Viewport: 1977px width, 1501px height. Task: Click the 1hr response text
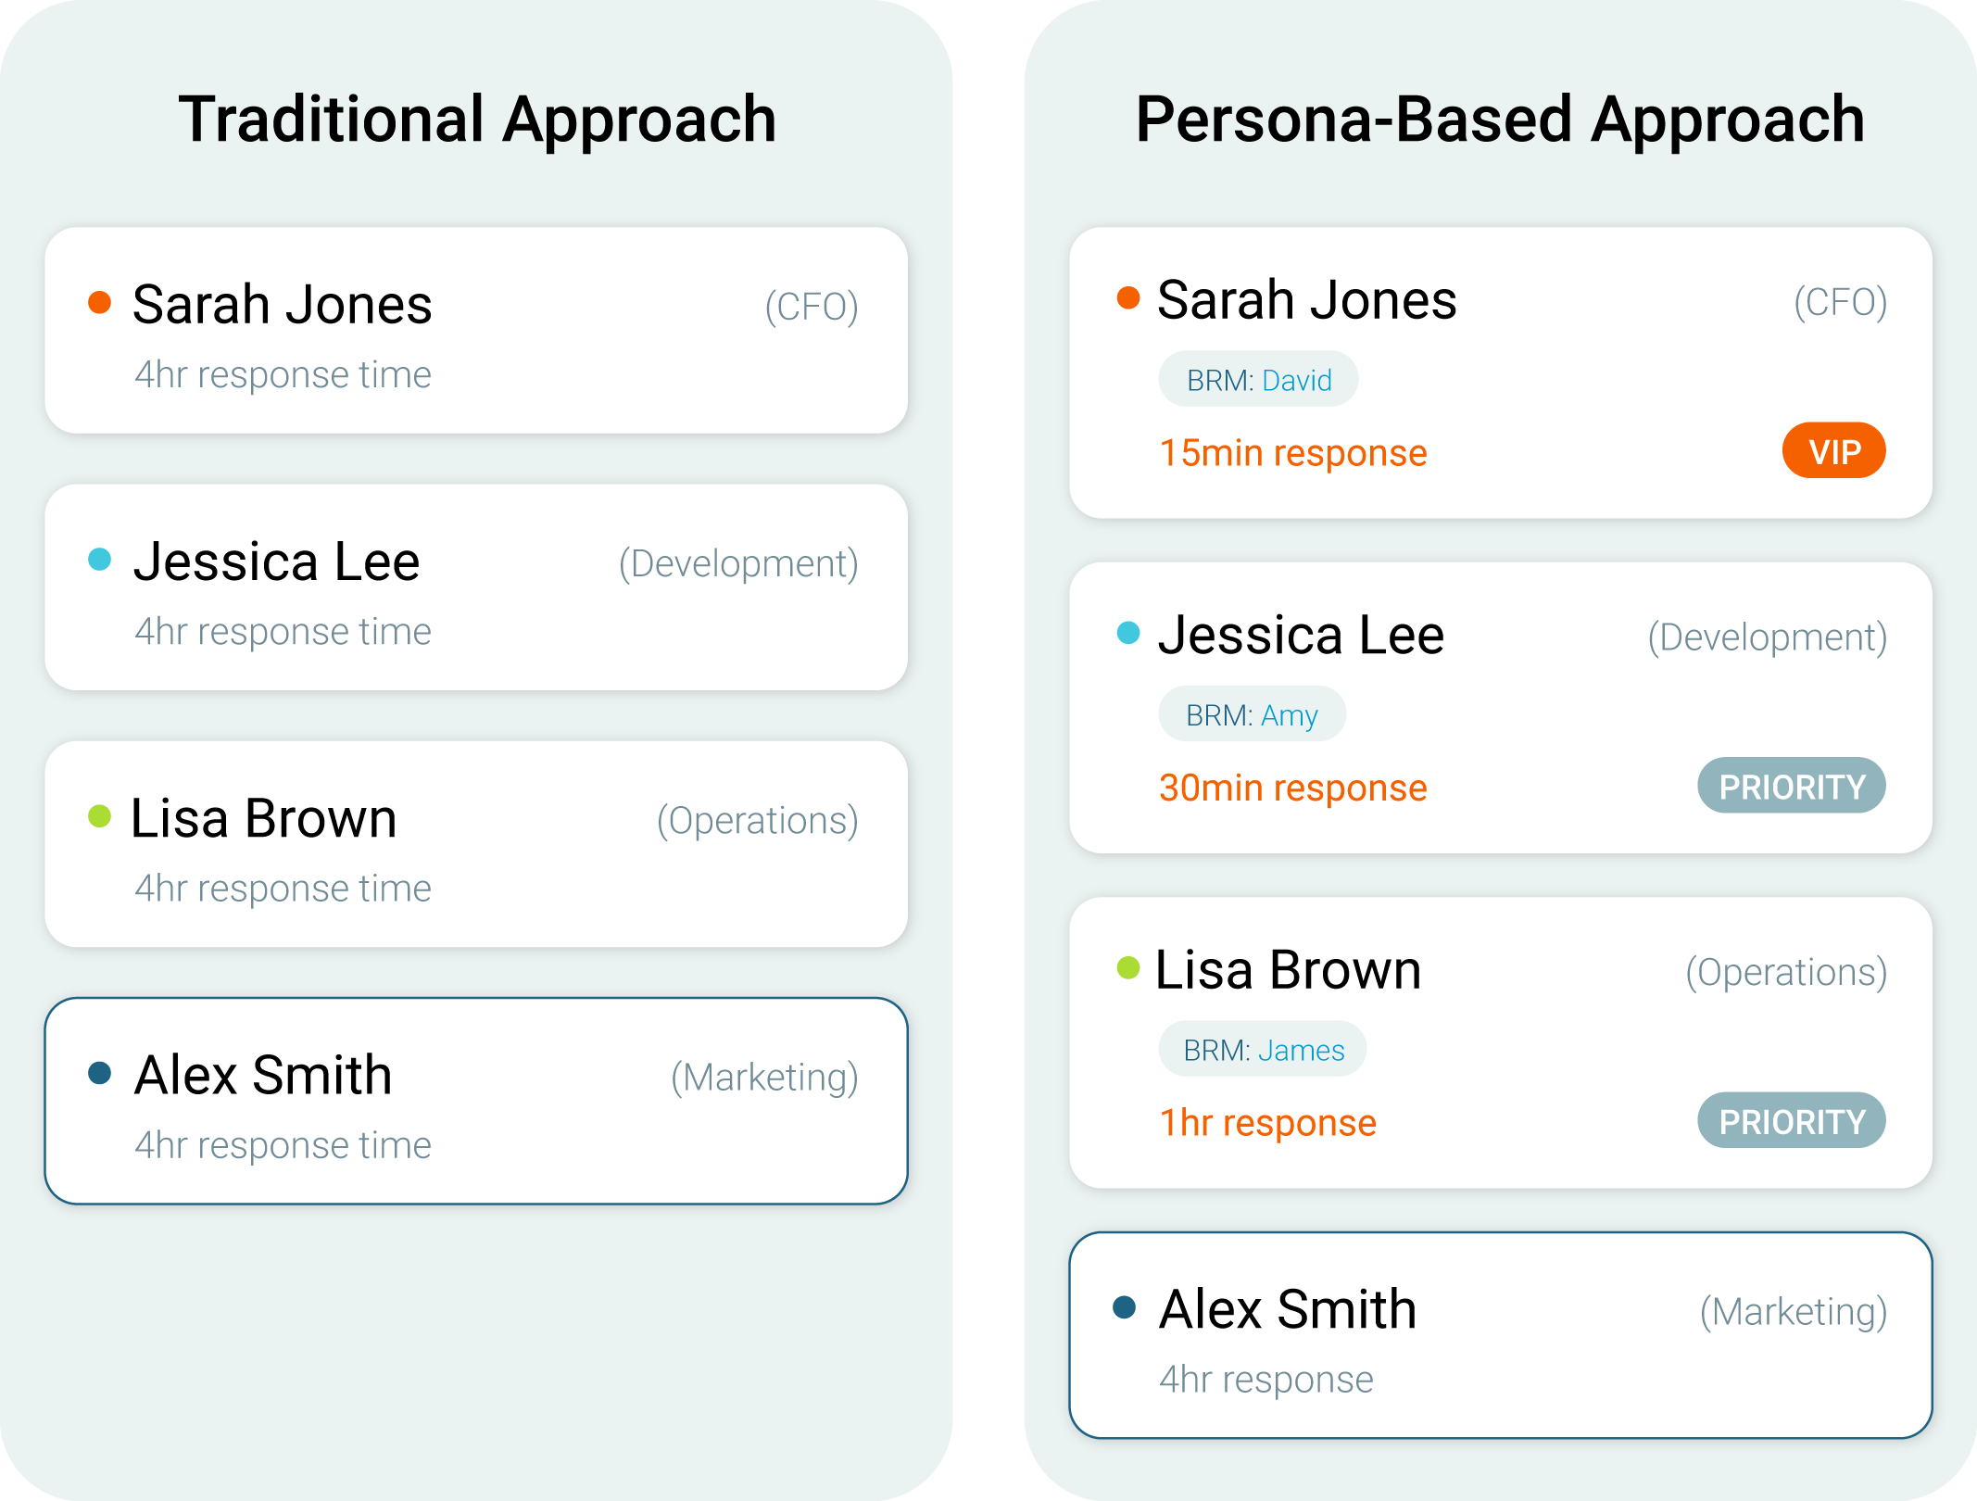tap(1267, 1123)
